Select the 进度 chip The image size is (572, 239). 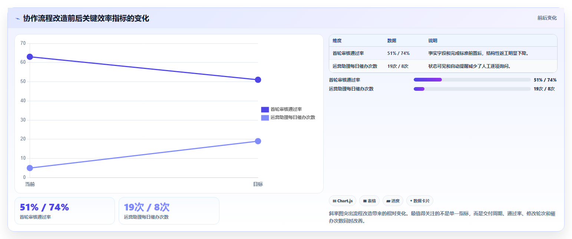[x=393, y=201]
